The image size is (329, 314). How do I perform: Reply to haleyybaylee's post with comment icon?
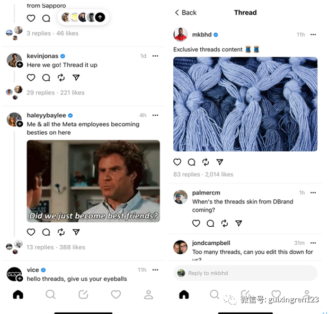(46, 232)
